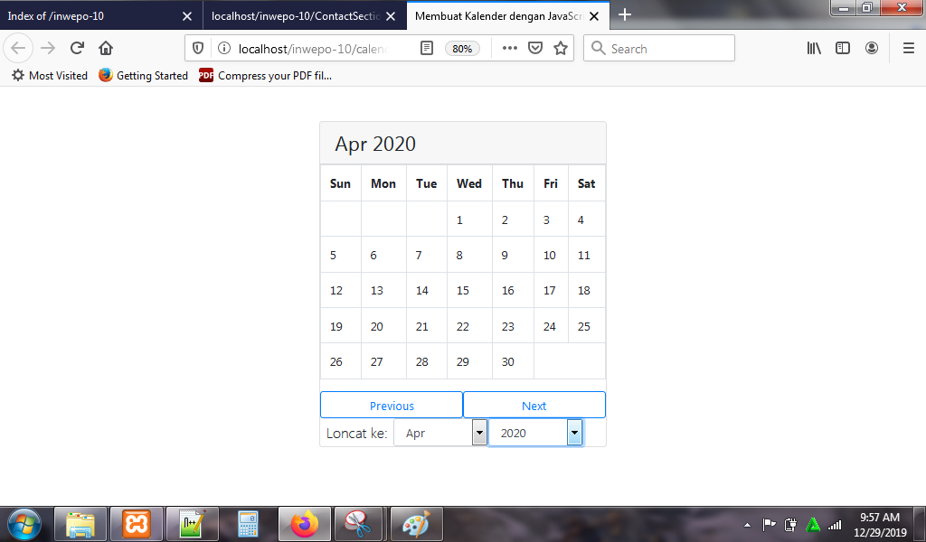This screenshot has width=926, height=542.
Task: Open 'Compress your PDF' bookmark
Action: point(265,76)
